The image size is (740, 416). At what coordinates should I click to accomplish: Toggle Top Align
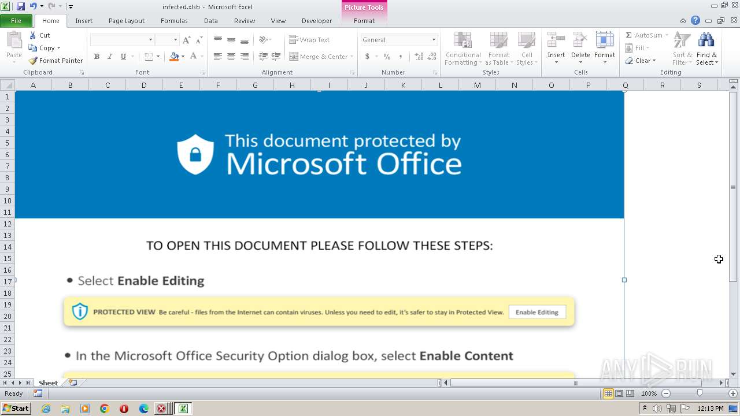point(217,40)
